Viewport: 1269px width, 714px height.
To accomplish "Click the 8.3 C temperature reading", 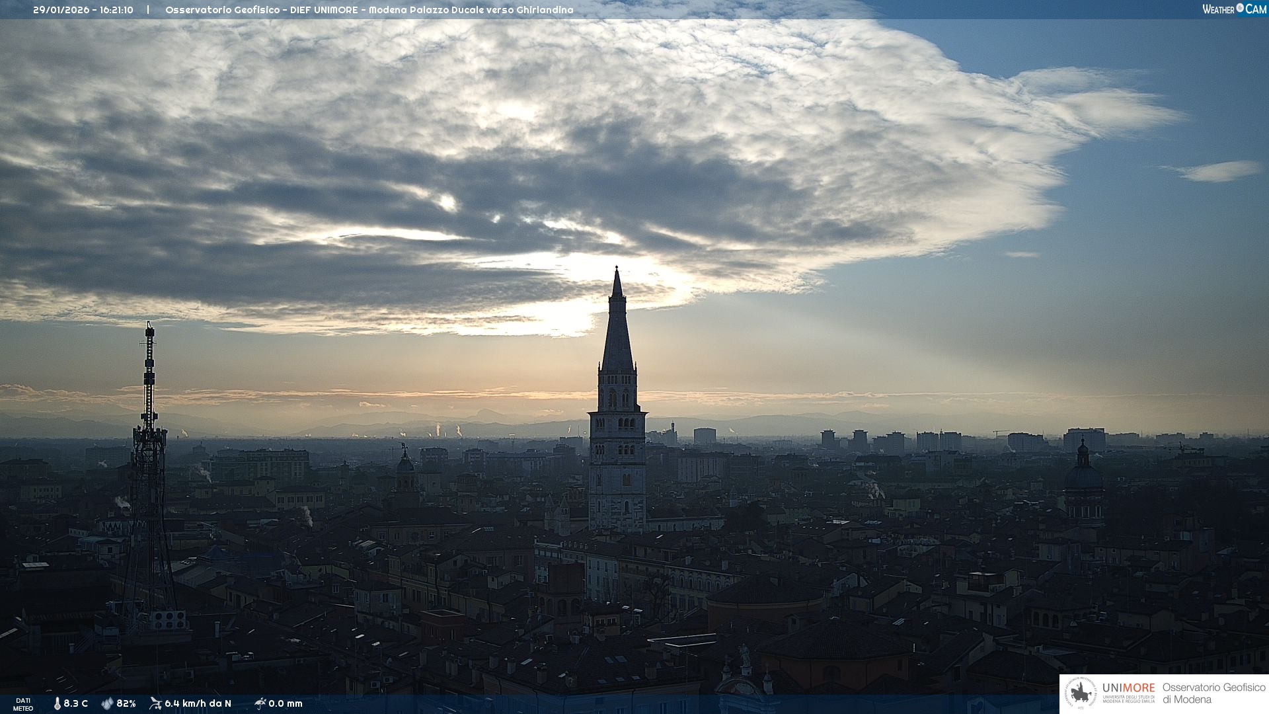I will [x=76, y=703].
